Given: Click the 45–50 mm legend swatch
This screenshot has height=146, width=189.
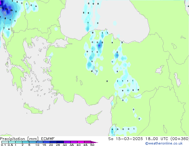Looking at the screenshot, I should (88, 142).
